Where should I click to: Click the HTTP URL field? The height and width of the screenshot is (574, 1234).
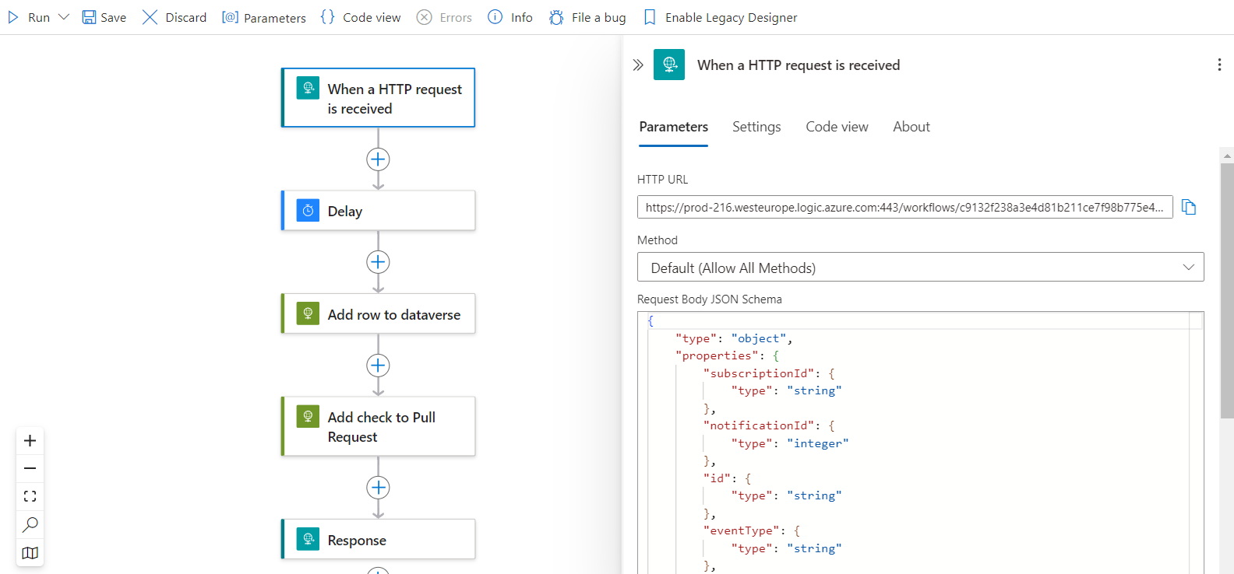(x=904, y=207)
